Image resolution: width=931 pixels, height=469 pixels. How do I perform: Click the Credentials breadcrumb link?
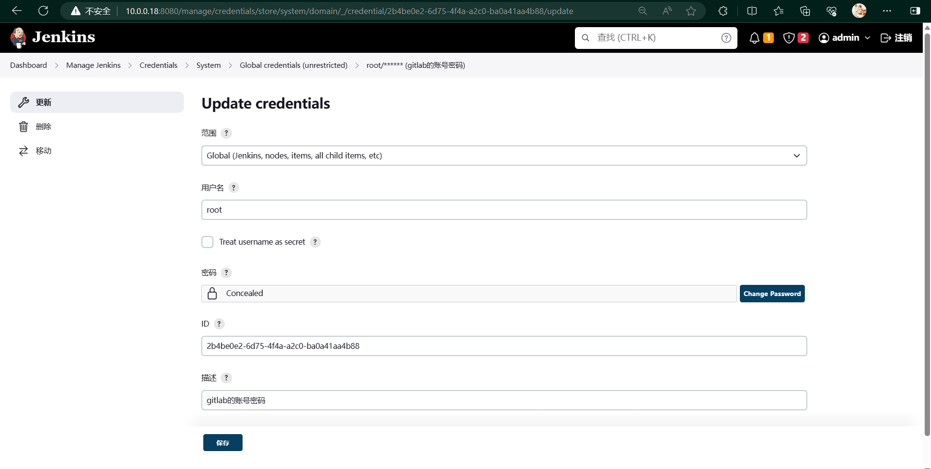coord(158,65)
